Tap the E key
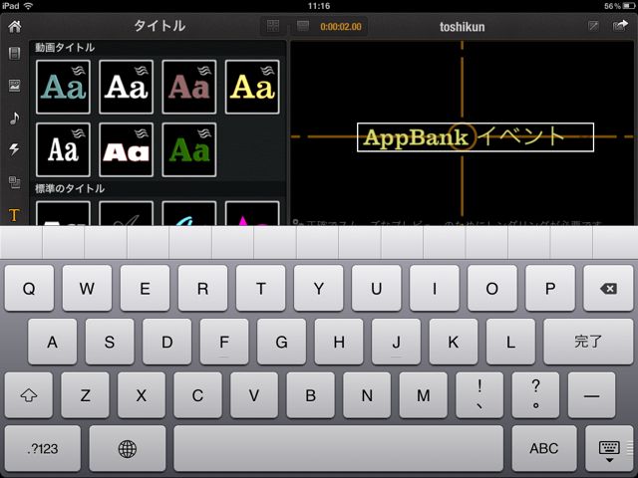This screenshot has width=638, height=478. (x=145, y=288)
